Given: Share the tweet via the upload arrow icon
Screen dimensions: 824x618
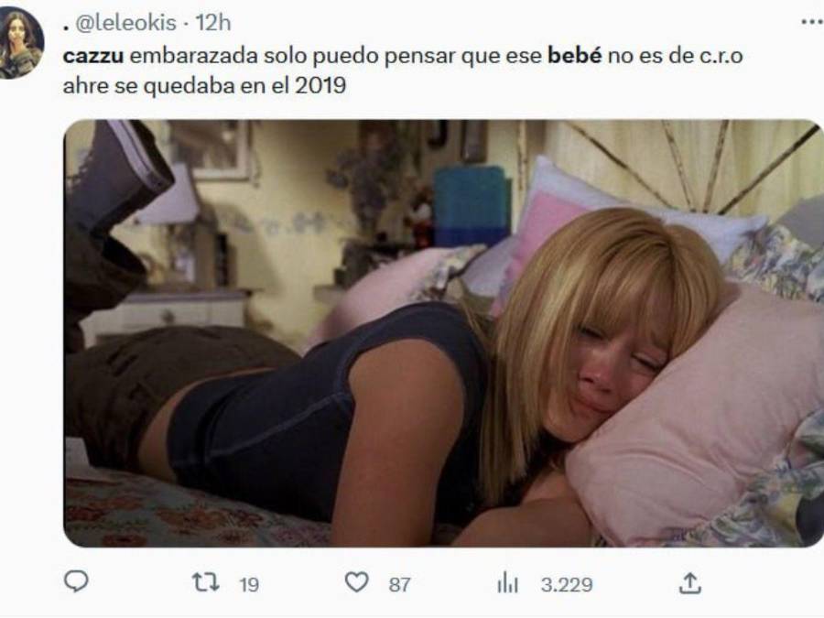Looking at the screenshot, I should coord(690,583).
